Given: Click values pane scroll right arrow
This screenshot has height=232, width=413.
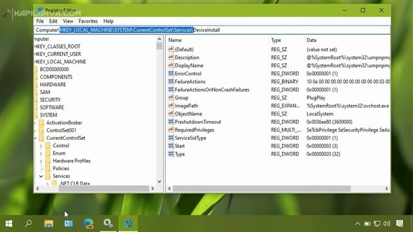Looking at the screenshot, I should [387, 189].
